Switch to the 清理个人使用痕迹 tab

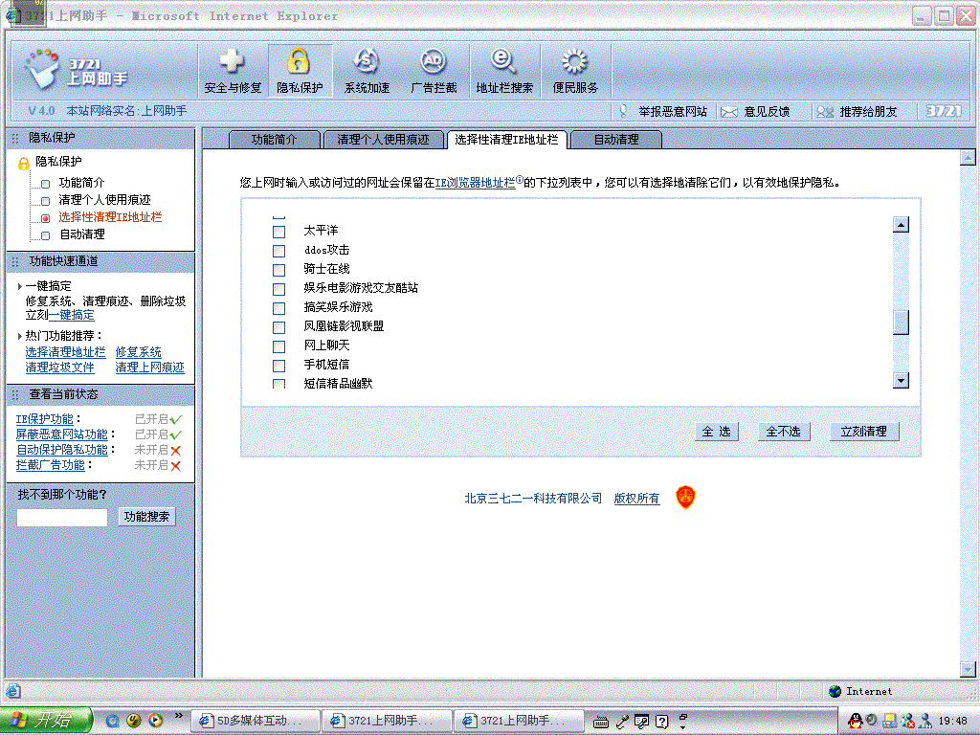(383, 140)
